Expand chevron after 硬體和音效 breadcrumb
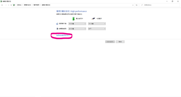 pos(32,5)
